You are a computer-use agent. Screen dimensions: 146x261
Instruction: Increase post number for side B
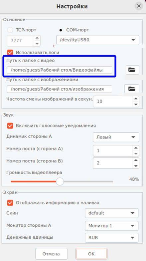pos(136,160)
